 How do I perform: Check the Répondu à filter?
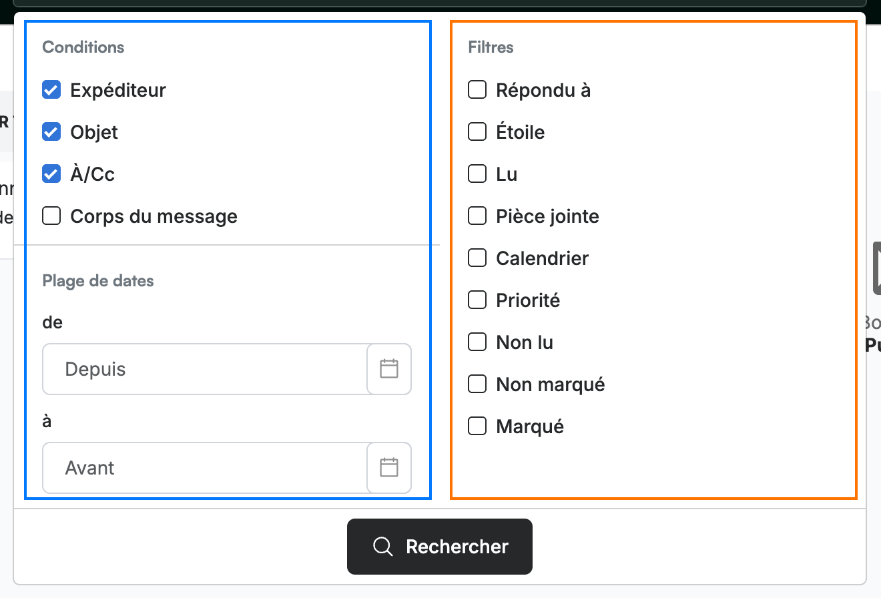pos(477,89)
